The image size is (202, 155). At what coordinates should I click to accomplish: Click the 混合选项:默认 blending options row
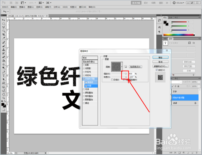click(x=90, y=62)
